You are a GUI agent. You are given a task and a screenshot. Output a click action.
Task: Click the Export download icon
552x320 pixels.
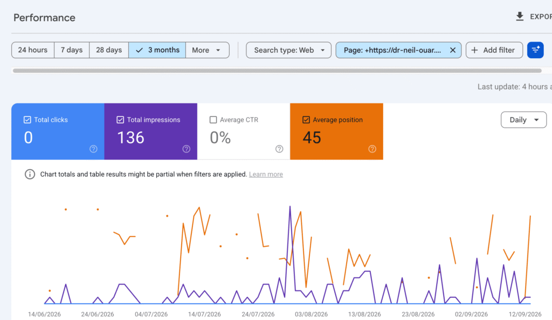click(x=520, y=17)
